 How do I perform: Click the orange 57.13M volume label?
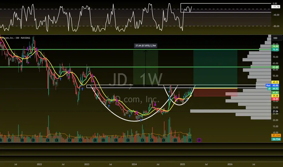tap(276, 135)
